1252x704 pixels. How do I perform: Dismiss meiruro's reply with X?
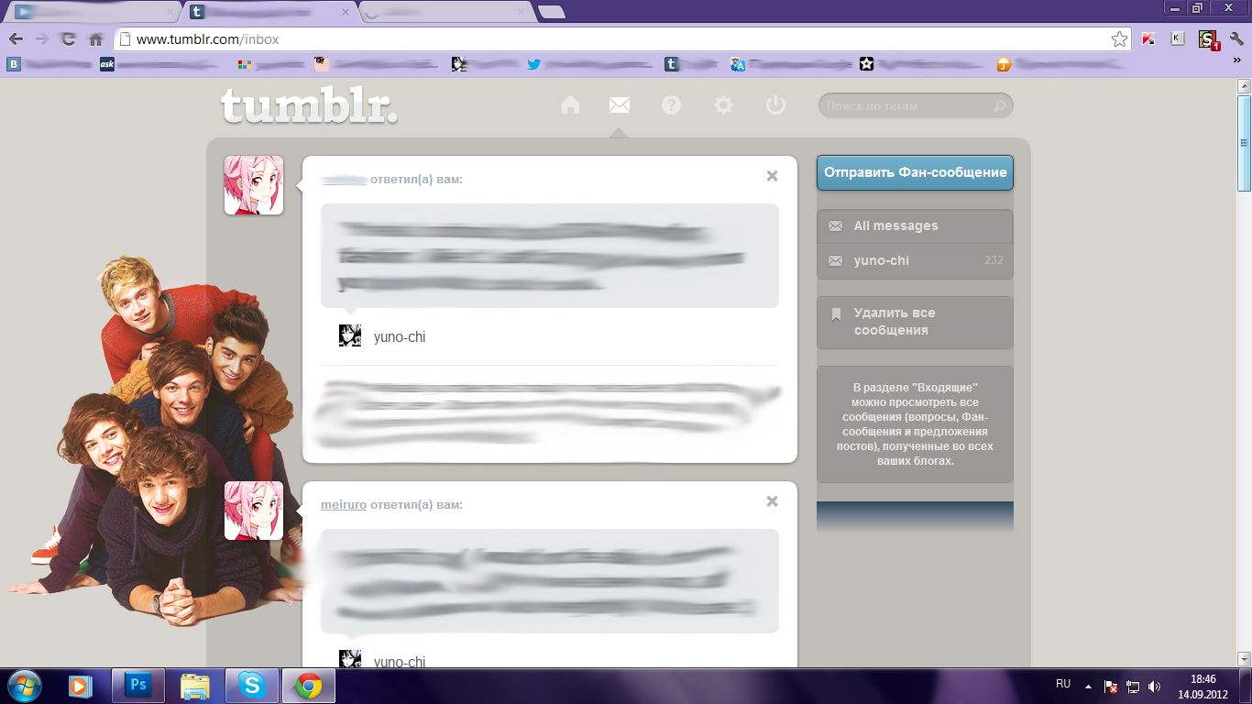772,501
